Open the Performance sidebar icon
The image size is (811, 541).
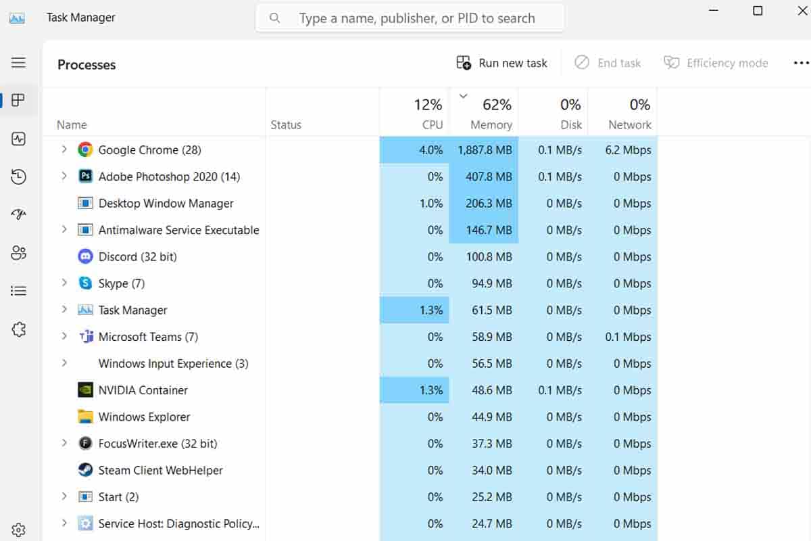[18, 139]
